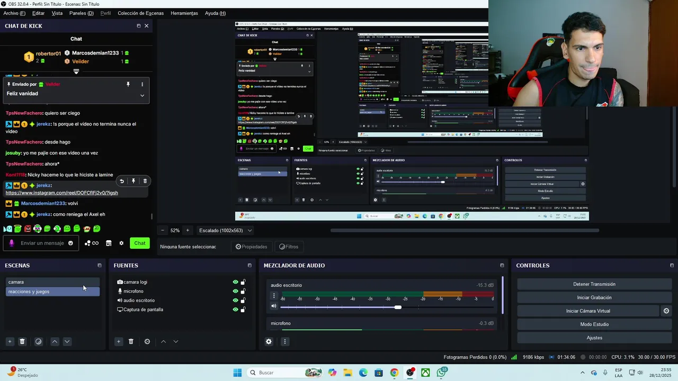
Task: Click Detener Transmisión button
Action: (x=594, y=284)
